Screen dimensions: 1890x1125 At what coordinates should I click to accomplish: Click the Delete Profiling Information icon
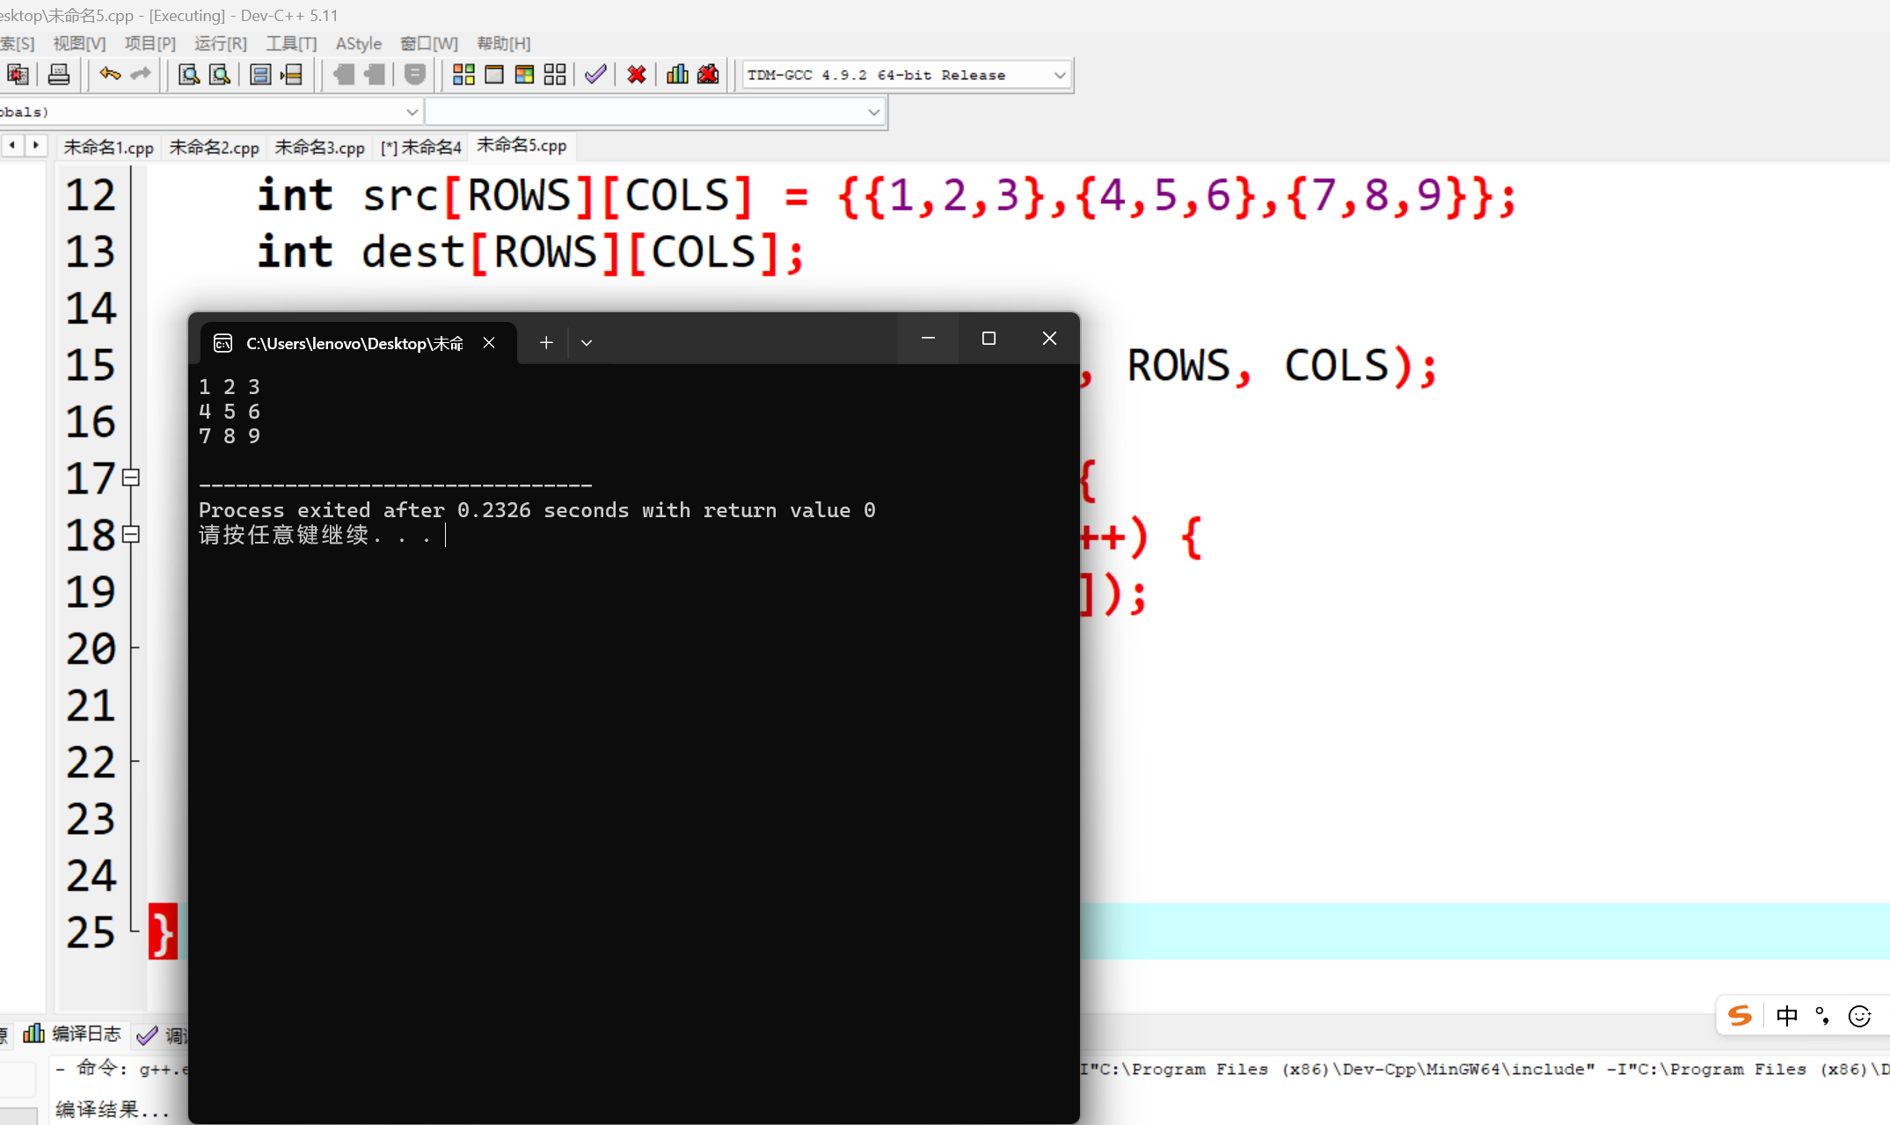pos(708,75)
